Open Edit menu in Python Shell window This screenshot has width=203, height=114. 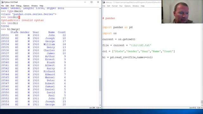[x=7, y=6]
